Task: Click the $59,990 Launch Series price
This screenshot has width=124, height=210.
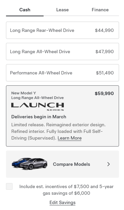Action: click(104, 93)
